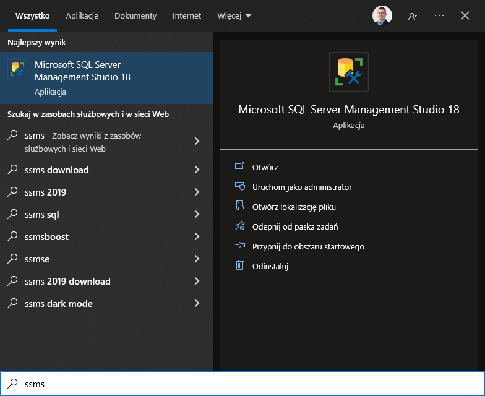Click the shield icon for Uruchom jako administrator
Viewport: 485px width, 396px height.
coord(240,187)
